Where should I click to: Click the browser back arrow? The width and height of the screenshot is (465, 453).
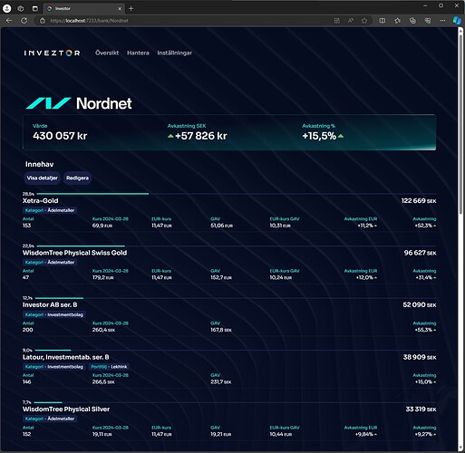click(x=9, y=21)
